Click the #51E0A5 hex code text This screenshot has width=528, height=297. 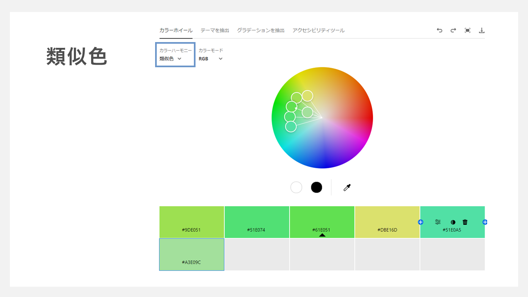point(452,230)
